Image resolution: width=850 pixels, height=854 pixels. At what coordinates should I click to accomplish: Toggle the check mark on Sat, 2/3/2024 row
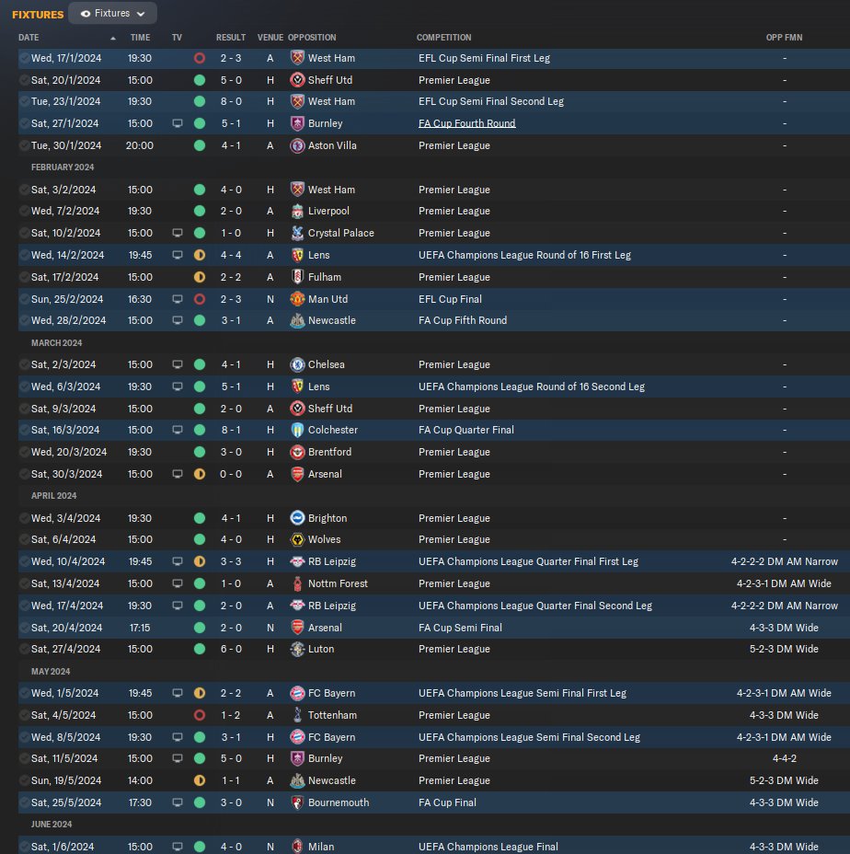(x=24, y=364)
